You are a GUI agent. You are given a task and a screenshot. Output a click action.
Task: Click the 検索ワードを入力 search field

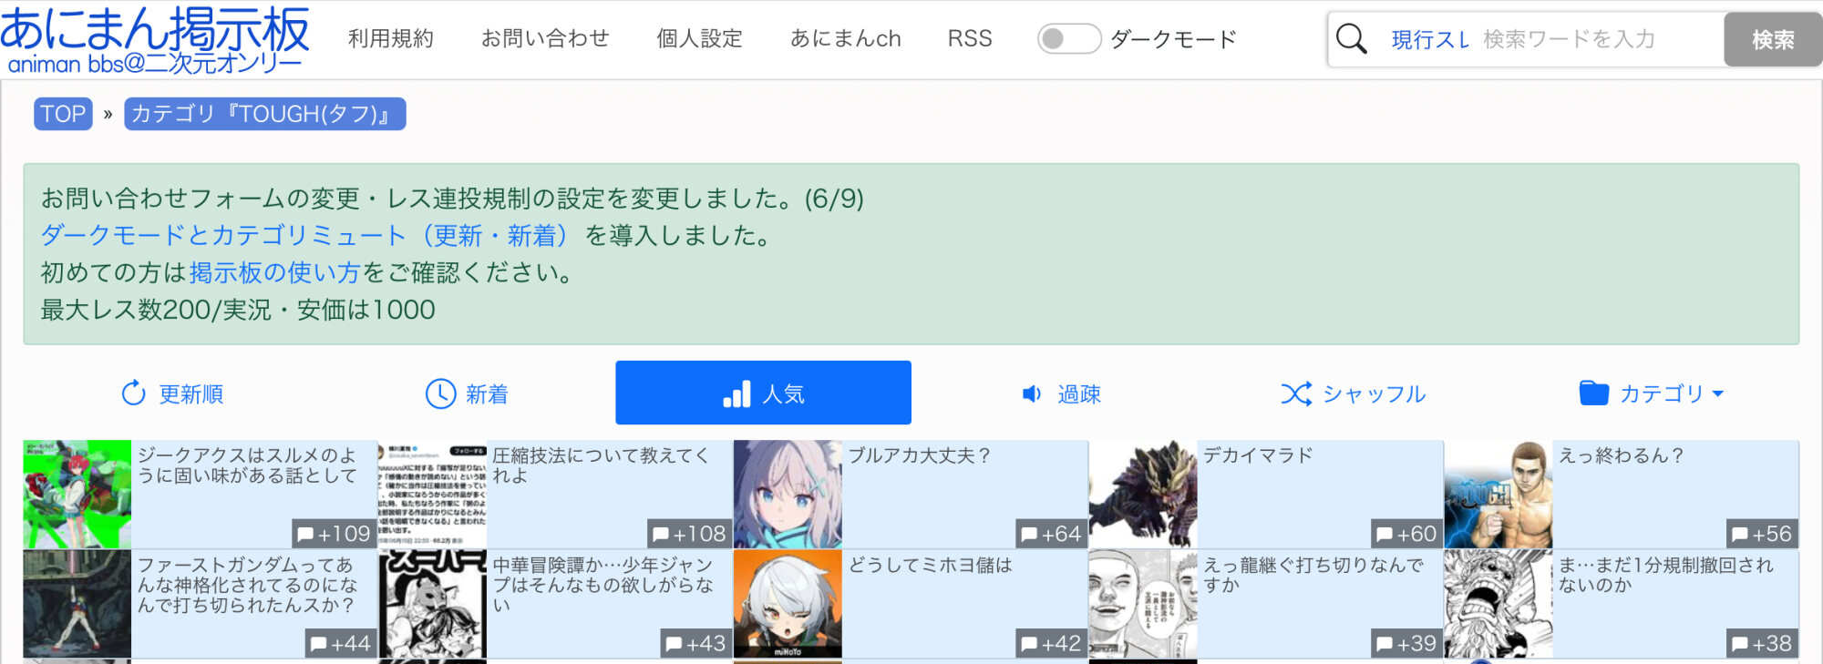pyautogui.click(x=1597, y=39)
